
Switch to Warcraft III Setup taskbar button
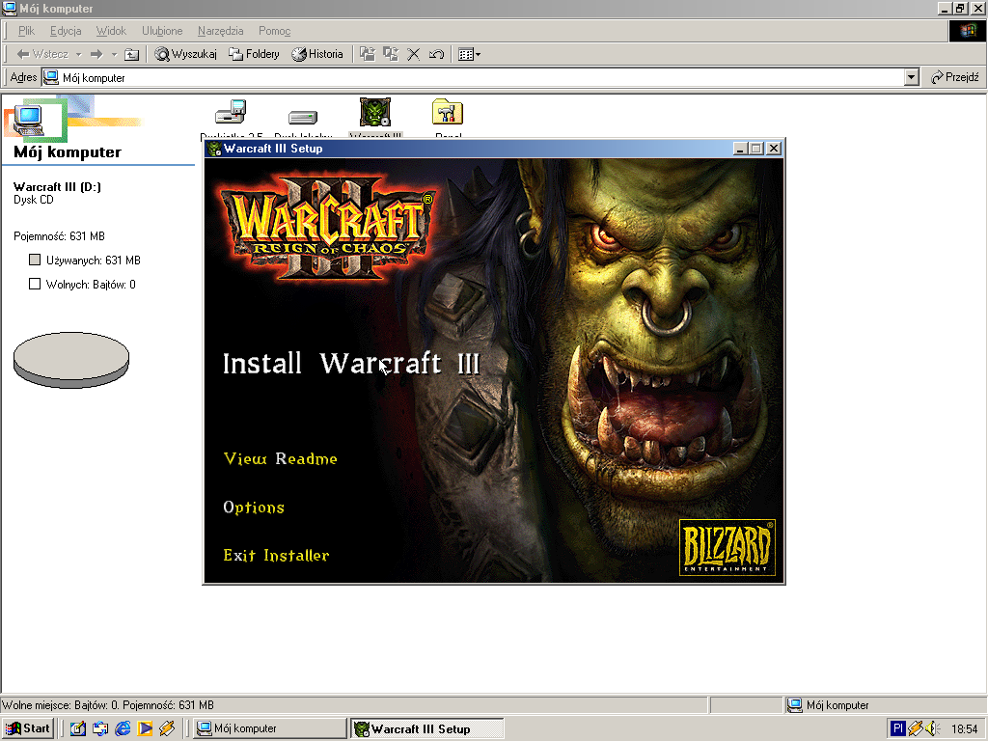point(427,729)
